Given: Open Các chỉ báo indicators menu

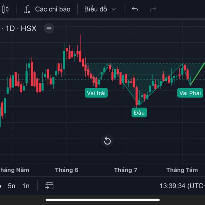Looking at the screenshot, I should (53, 9).
